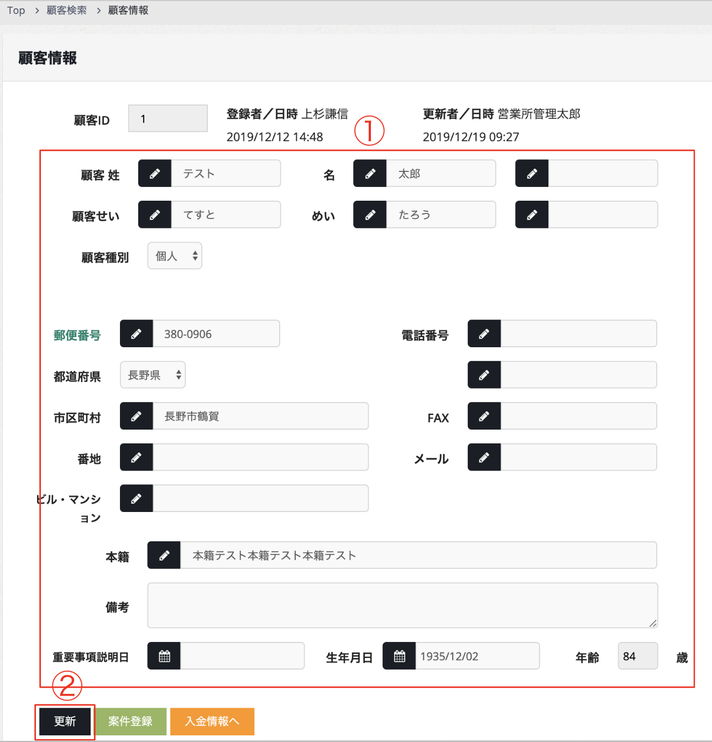Click pencil icon next to 太郎 name field
Viewport: 712px width, 742px height.
point(370,174)
